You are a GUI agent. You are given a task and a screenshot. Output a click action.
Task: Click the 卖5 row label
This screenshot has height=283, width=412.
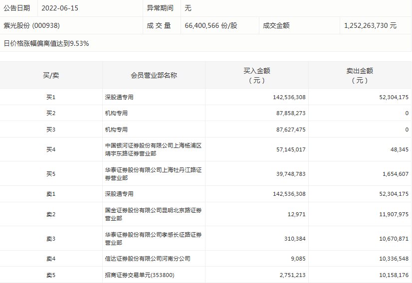coord(51,275)
